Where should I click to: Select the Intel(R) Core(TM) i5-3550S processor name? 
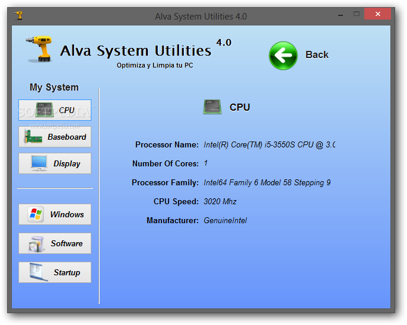coord(269,144)
